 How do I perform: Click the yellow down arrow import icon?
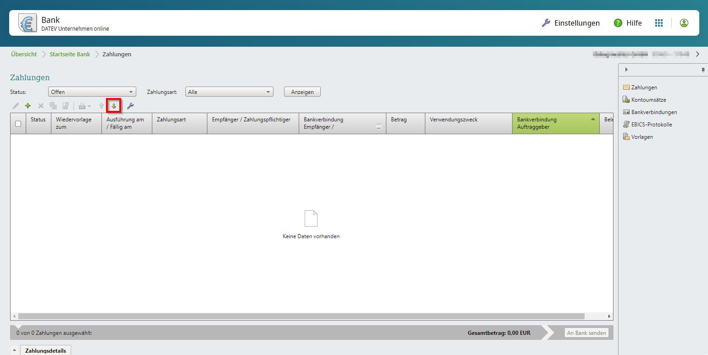coord(113,106)
